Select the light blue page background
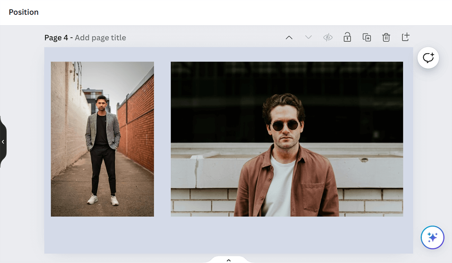Image resolution: width=452 pixels, height=263 pixels. point(226,235)
